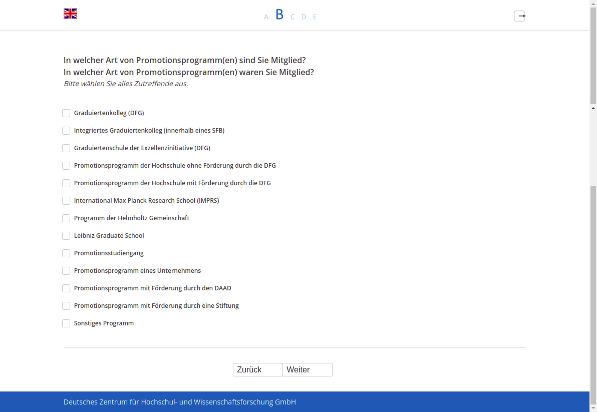Click the question heading ending 'waren Sie Mitglied?'

click(189, 72)
